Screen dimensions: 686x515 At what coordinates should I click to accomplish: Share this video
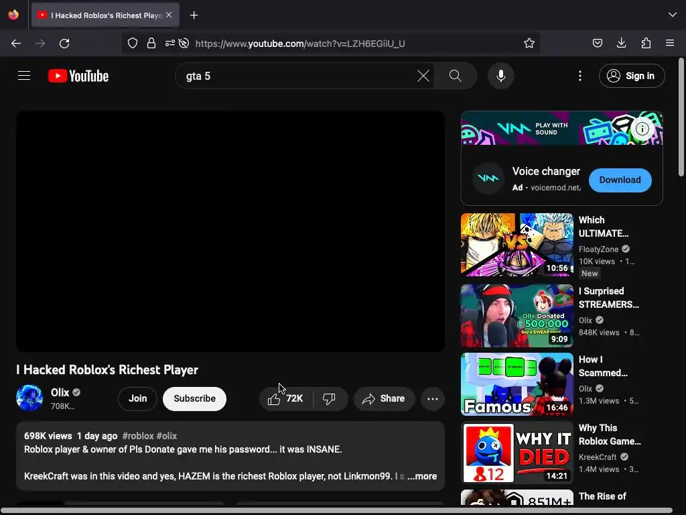[x=384, y=398]
